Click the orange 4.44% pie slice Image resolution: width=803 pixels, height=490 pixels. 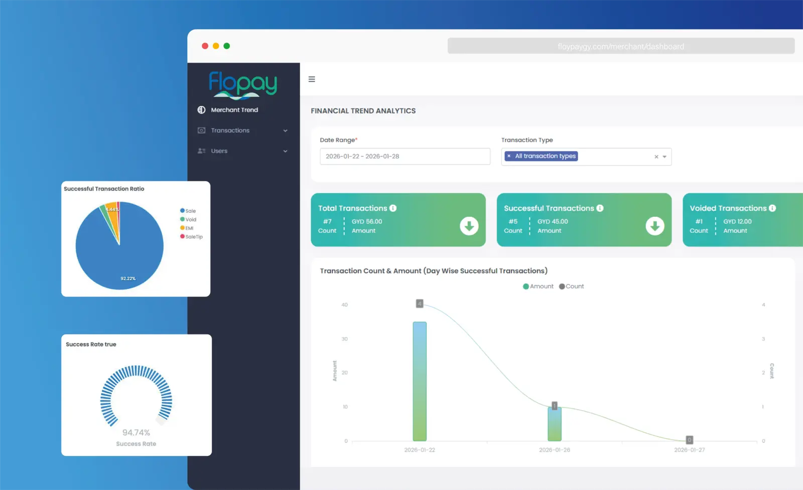click(x=114, y=216)
